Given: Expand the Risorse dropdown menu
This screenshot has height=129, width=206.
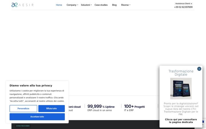Looking at the screenshot, I should [x=126, y=5].
